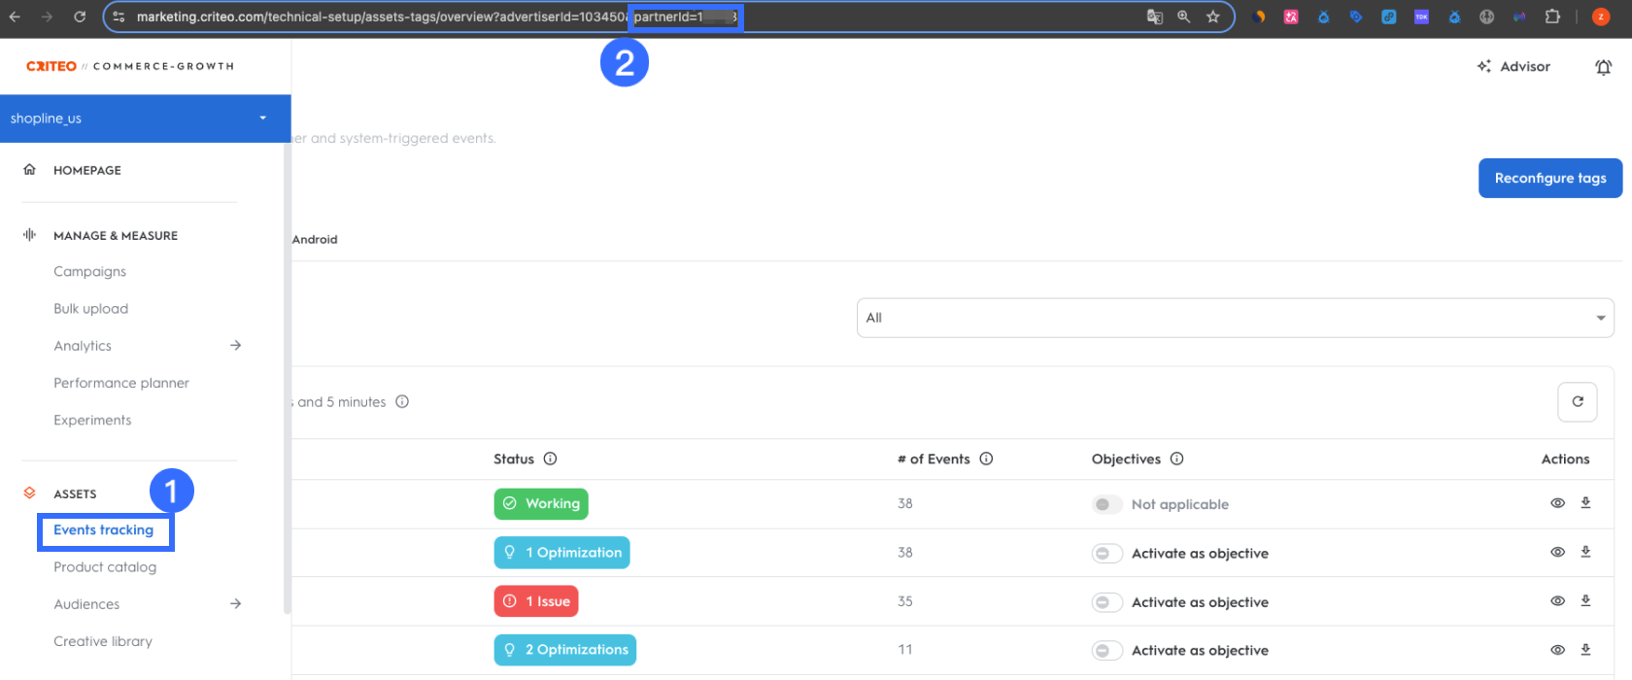Activate objective toggle in 1 Optimization row
The width and height of the screenshot is (1632, 680).
click(x=1106, y=553)
